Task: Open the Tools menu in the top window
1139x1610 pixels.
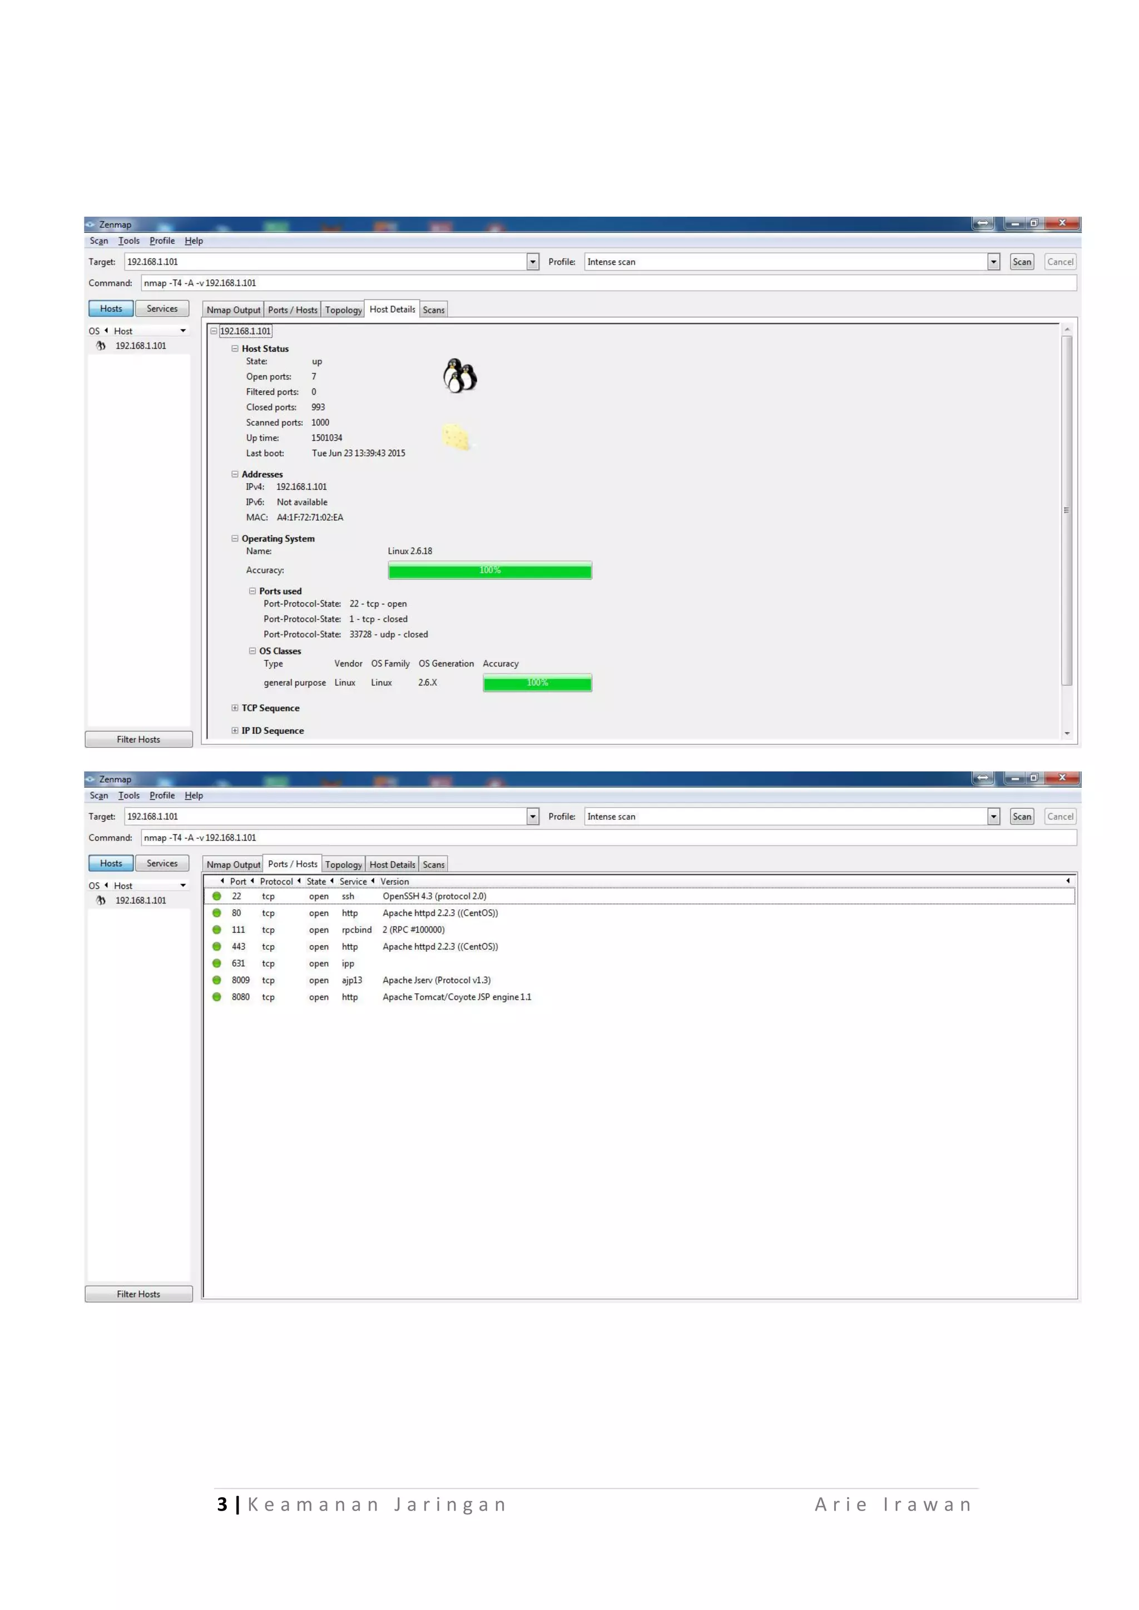Action: click(x=128, y=241)
